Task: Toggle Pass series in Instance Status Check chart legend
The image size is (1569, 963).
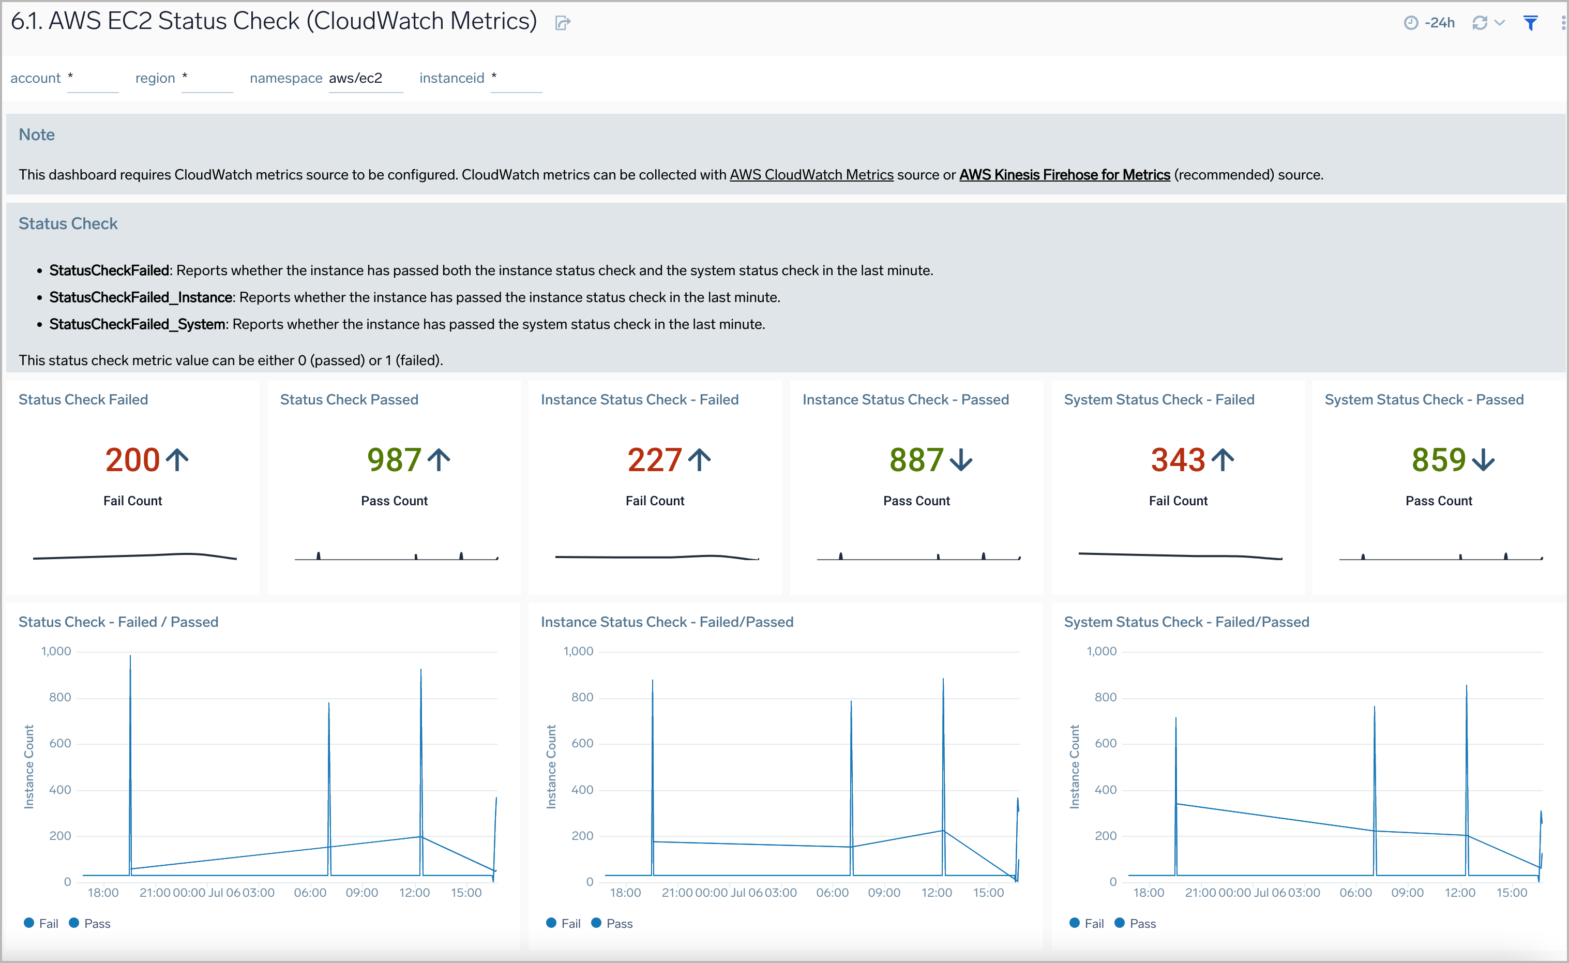Action: click(612, 924)
